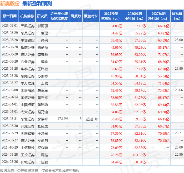This screenshot has width=184, height=173.
Task: Click target price 23.66
Action: tap(179, 90)
